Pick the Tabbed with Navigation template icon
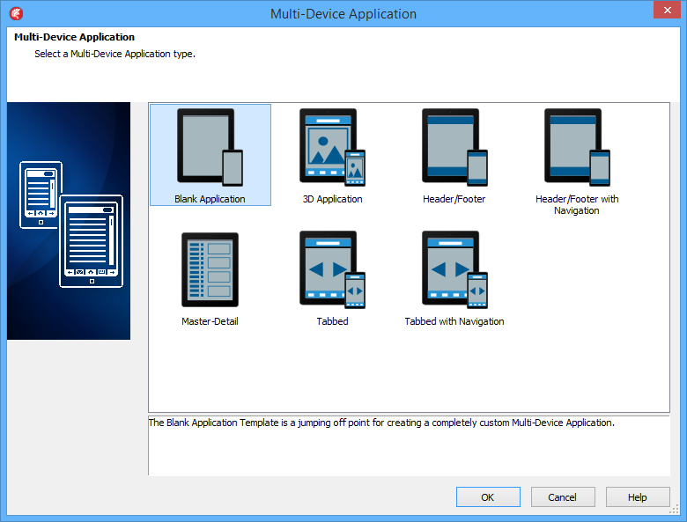This screenshot has width=687, height=522. [x=454, y=269]
